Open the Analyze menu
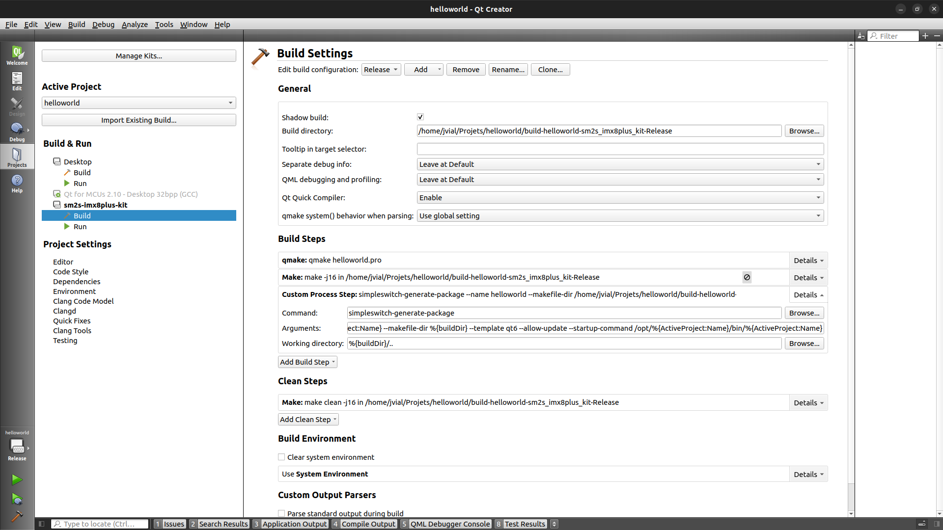 click(x=135, y=25)
